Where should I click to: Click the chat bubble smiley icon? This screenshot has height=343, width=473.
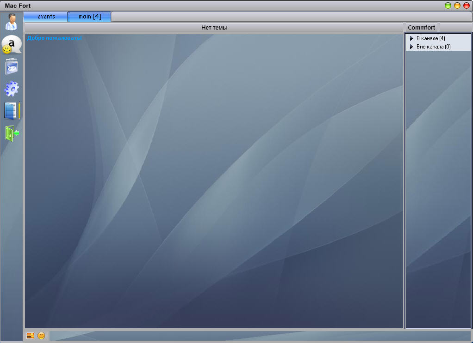coord(12,44)
